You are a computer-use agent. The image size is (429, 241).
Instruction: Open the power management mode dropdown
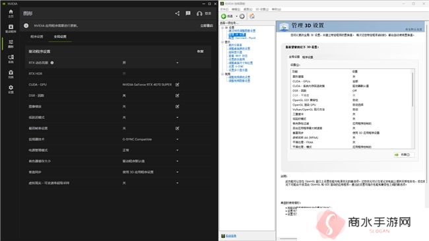178,151
